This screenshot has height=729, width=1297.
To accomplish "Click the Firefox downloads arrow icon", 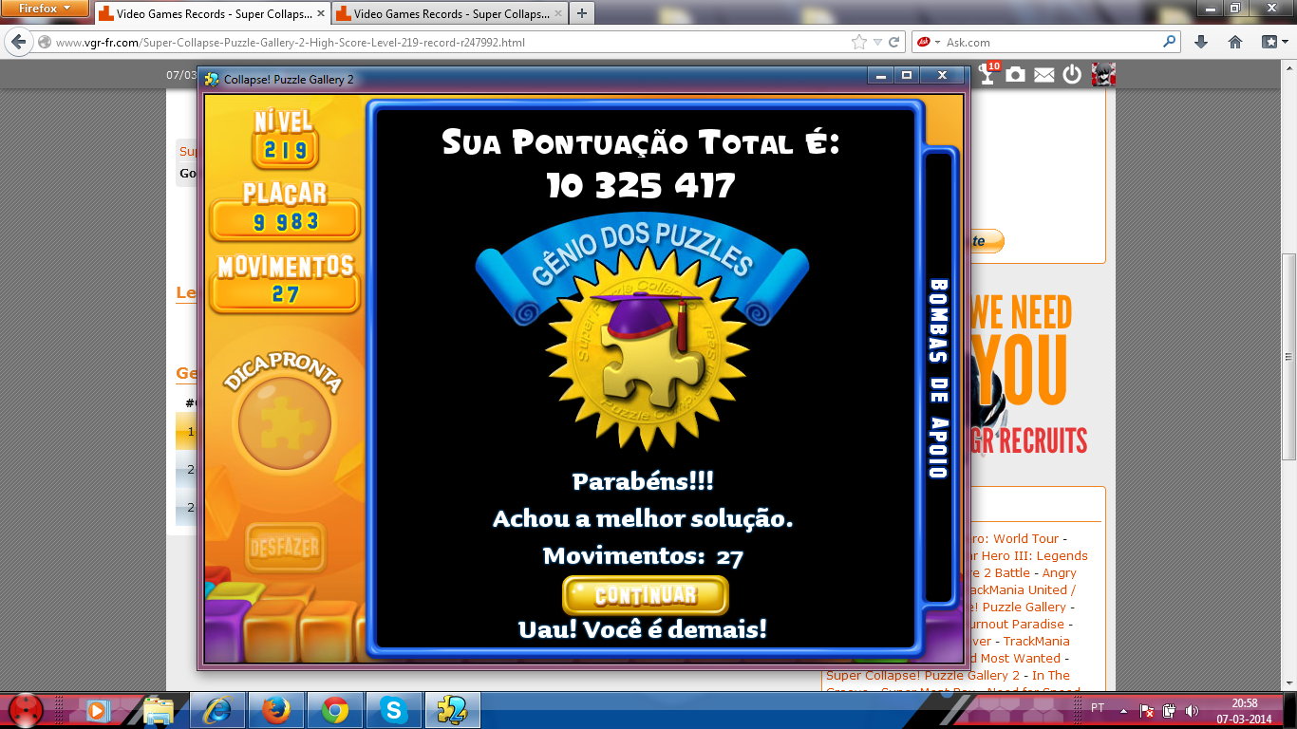I will pyautogui.click(x=1201, y=42).
